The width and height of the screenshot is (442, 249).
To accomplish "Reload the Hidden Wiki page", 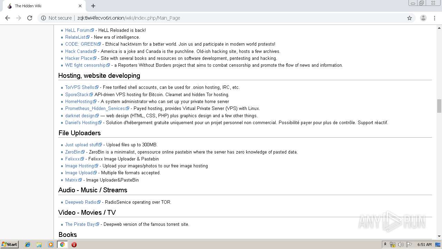I will [x=30, y=18].
